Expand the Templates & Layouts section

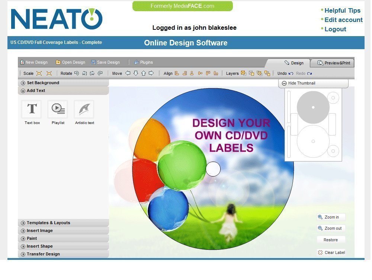tap(48, 223)
